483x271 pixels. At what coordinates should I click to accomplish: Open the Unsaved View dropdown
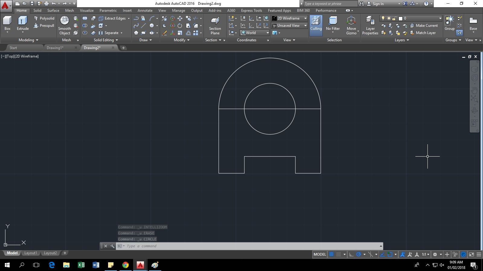(289, 26)
